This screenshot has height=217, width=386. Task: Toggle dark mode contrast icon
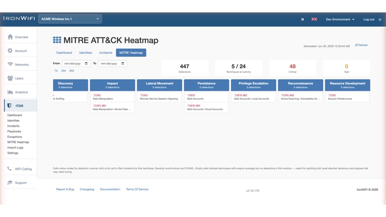pos(302,19)
